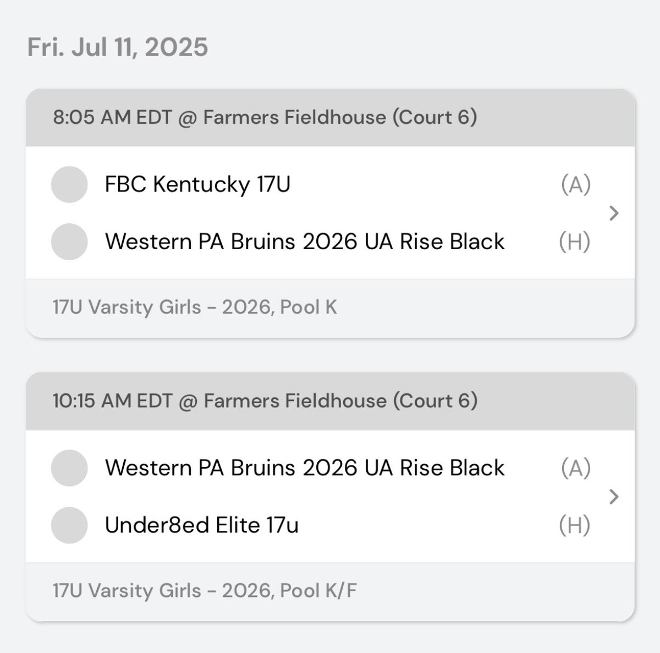
Task: Open 8:05 AM game details chevron
Action: [x=614, y=213]
